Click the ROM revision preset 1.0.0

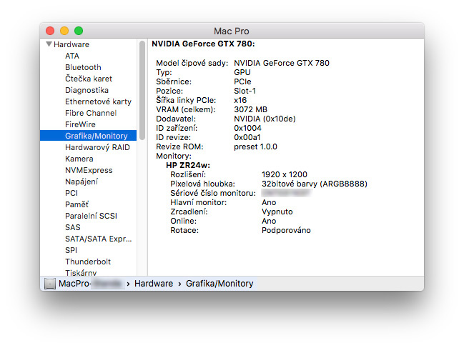pos(256,147)
